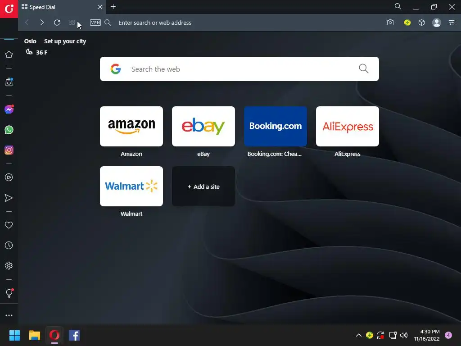Open the yellow-green extension icon

407,23
